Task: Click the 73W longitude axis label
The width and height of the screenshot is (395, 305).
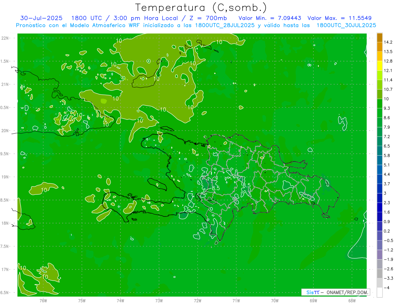Action: click(x=159, y=300)
